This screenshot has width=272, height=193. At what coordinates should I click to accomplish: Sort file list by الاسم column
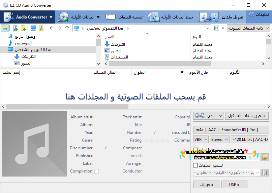tap(147, 37)
